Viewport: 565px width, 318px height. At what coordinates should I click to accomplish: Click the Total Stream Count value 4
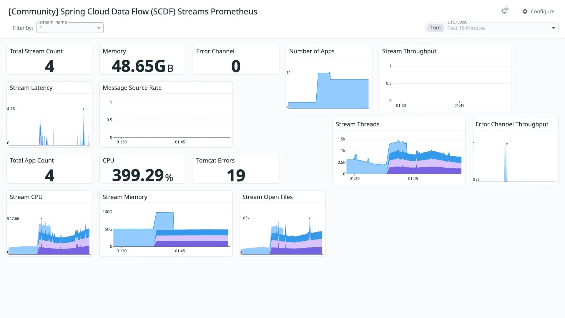[x=49, y=66]
